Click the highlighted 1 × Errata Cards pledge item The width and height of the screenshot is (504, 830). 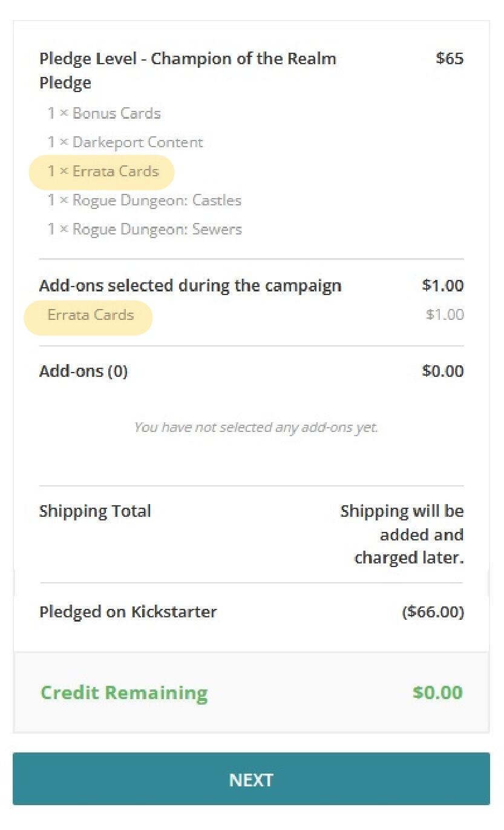point(103,171)
